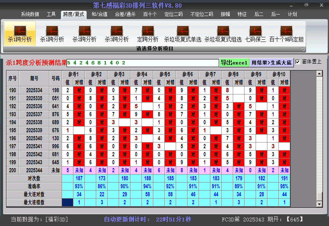Switch to the 计划 tab
The width and height of the screenshot is (329, 226).
coord(292,14)
